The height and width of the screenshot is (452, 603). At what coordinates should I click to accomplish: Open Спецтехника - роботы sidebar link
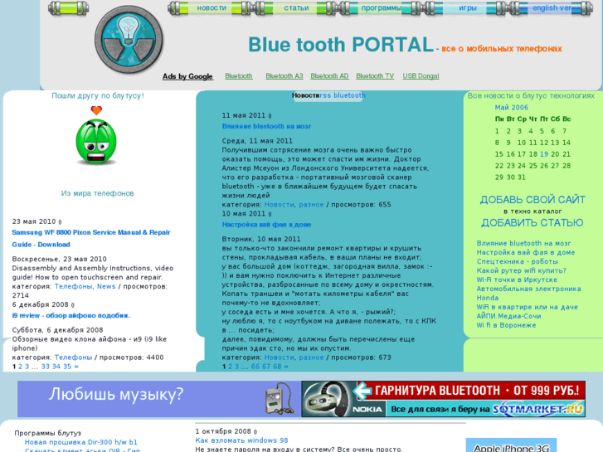click(518, 261)
